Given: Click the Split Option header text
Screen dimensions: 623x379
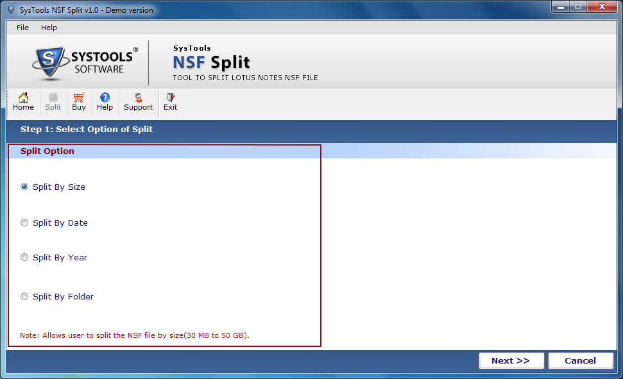Looking at the screenshot, I should (x=47, y=151).
